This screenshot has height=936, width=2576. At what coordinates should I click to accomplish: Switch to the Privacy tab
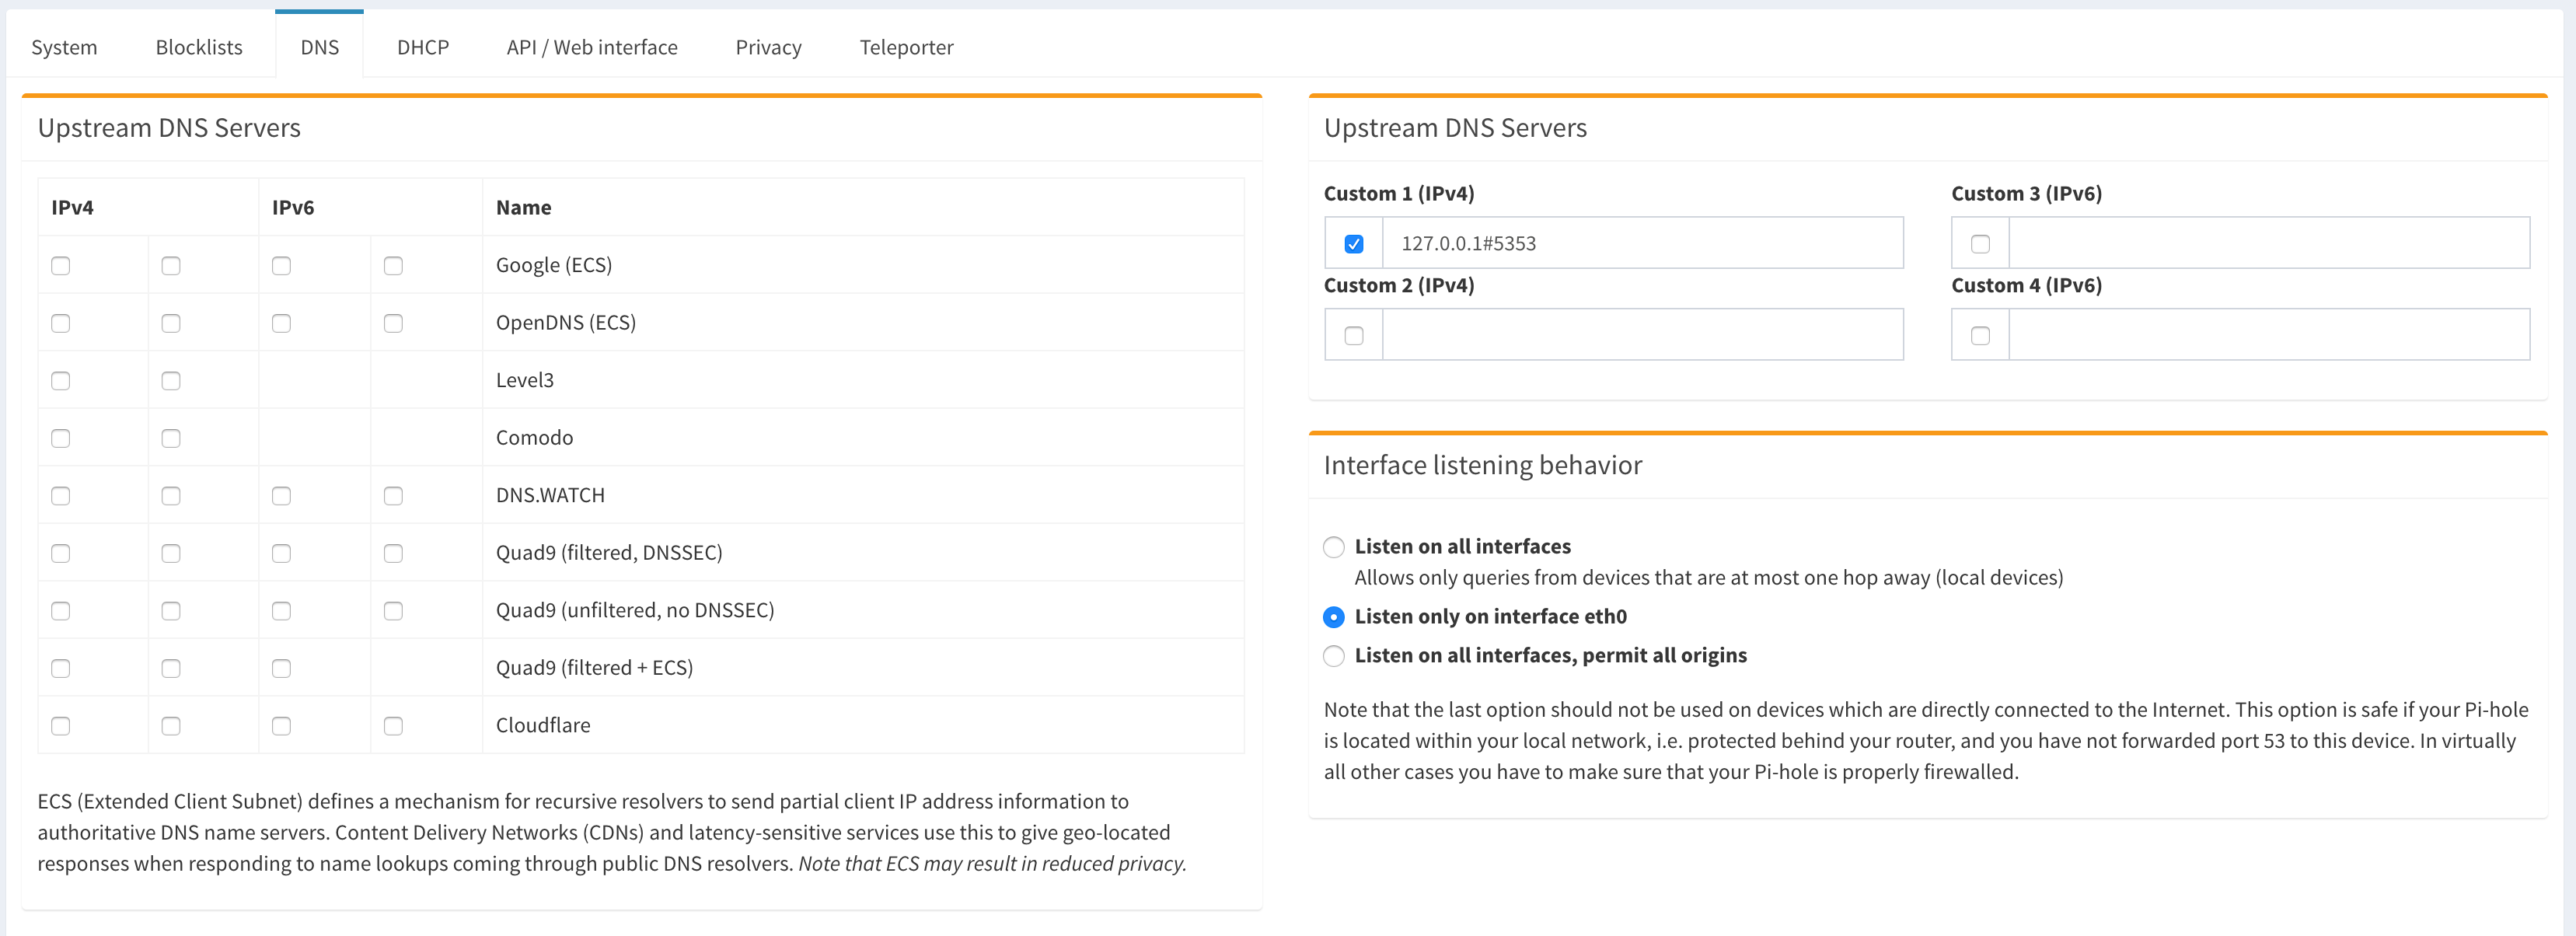pyautogui.click(x=768, y=47)
